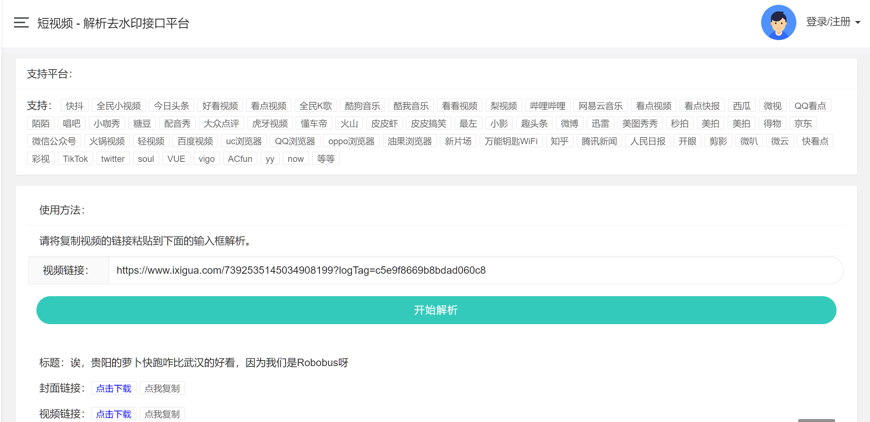Select the 看点快报 tag
The image size is (870, 422).
point(702,106)
